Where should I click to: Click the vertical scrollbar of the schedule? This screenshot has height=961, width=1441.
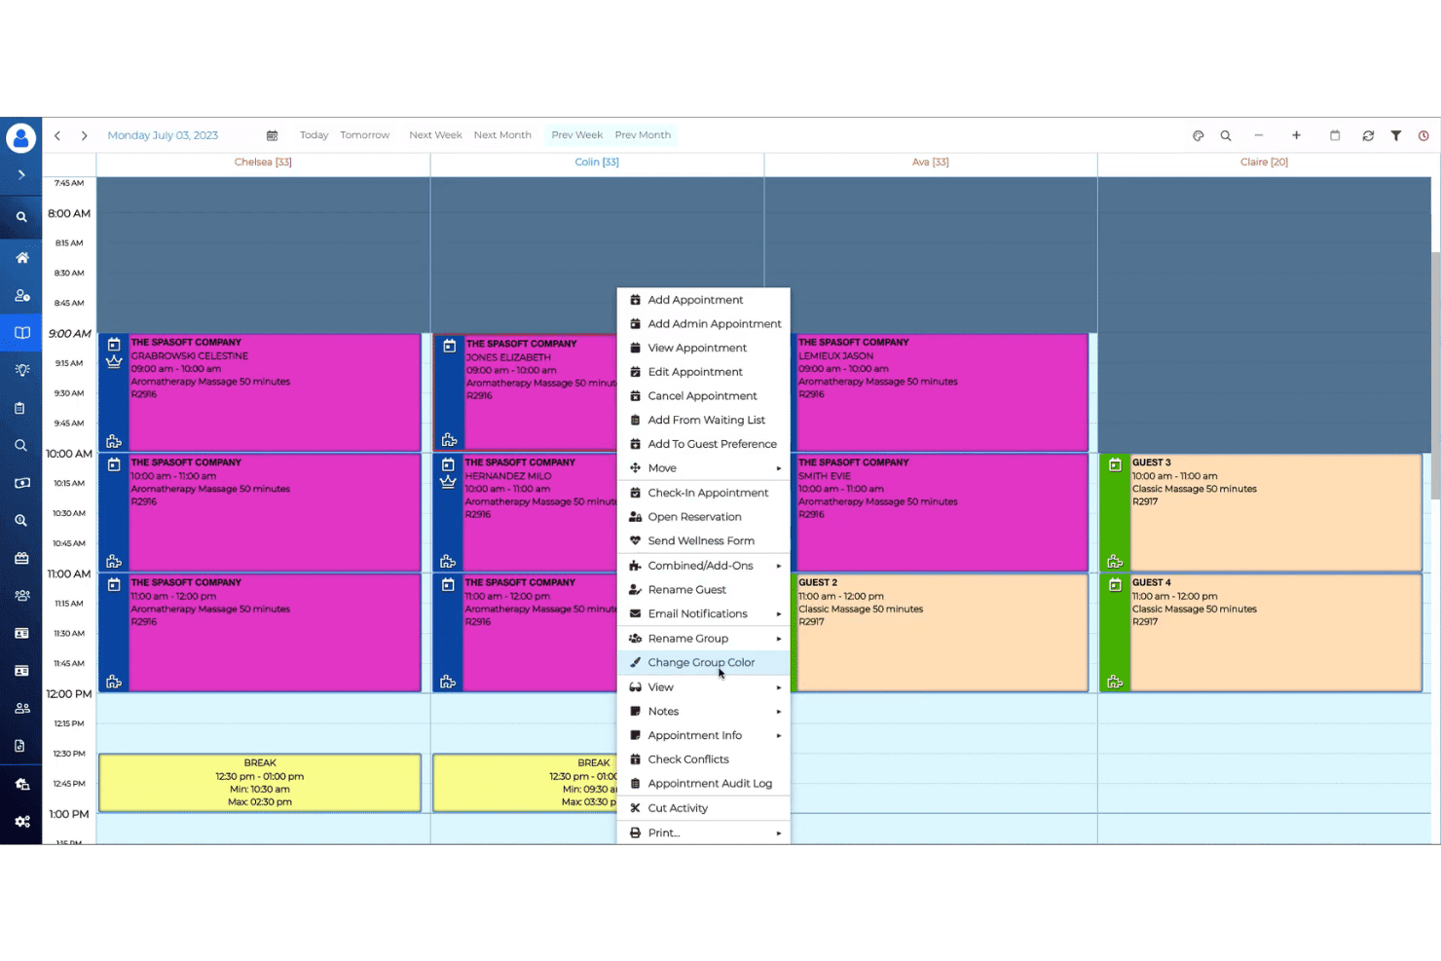[1435, 375]
